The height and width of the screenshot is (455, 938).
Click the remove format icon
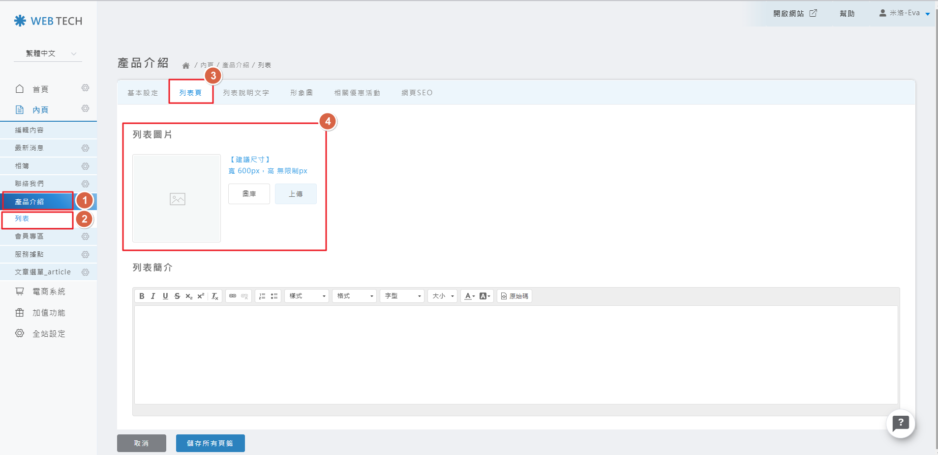(x=215, y=296)
